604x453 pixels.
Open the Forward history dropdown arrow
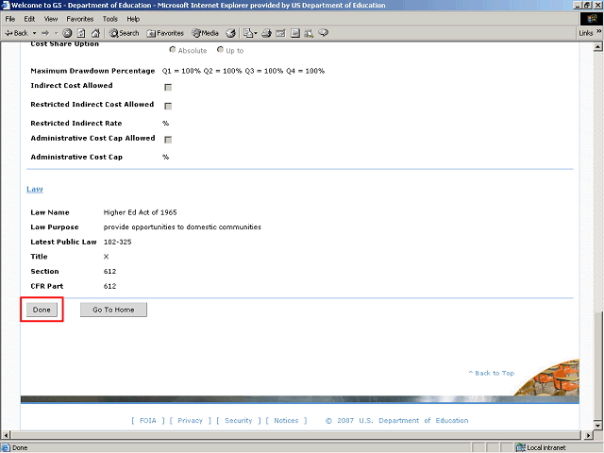(56, 33)
